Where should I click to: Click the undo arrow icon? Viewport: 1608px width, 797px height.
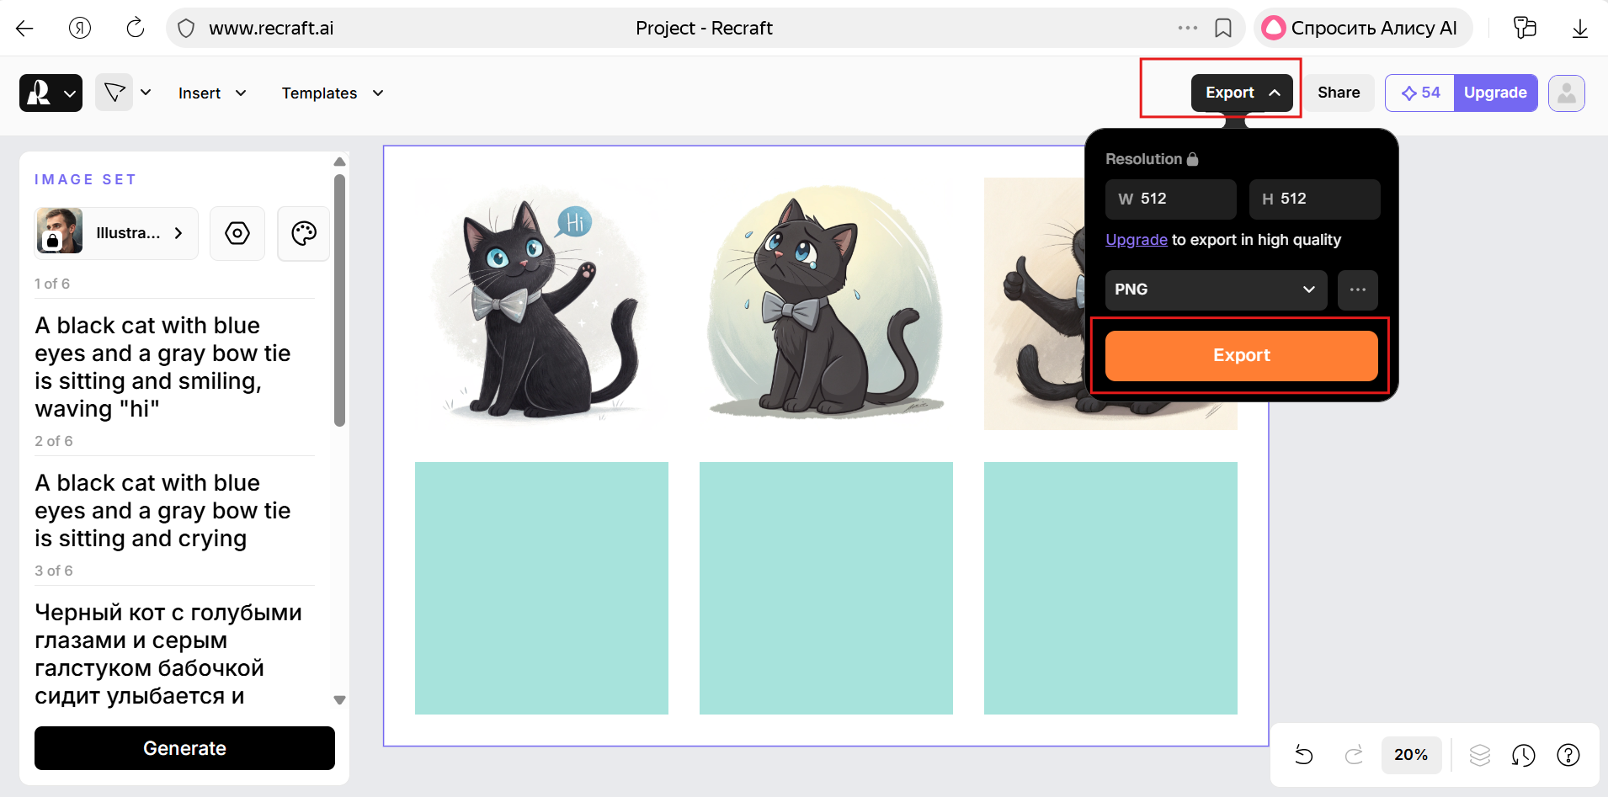1303,755
